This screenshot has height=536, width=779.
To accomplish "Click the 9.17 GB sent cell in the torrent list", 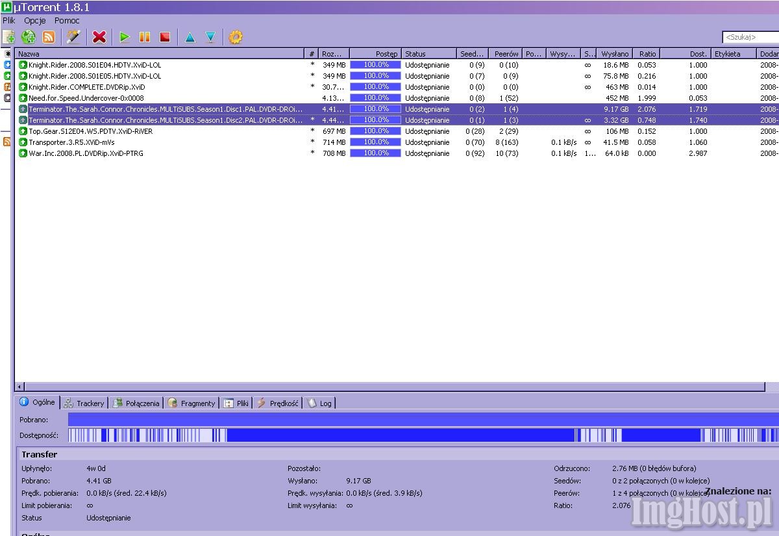I will click(617, 109).
